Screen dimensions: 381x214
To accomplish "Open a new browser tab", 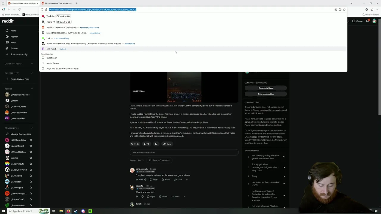I will [76, 3].
